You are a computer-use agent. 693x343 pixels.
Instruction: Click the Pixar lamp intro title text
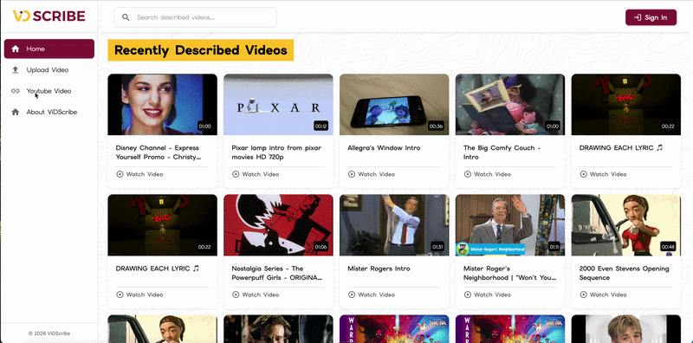tap(276, 152)
